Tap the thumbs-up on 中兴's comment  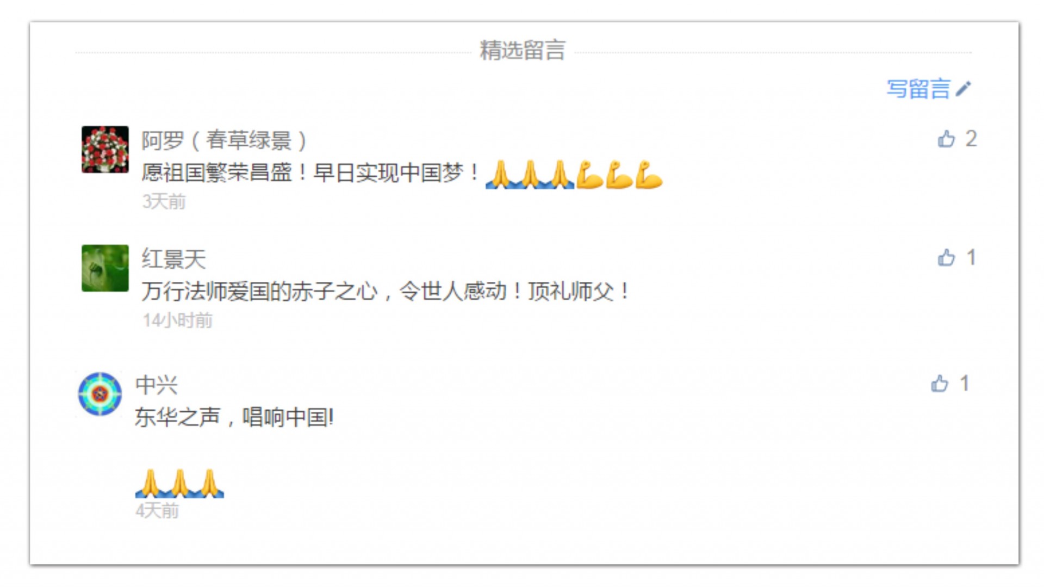(939, 384)
